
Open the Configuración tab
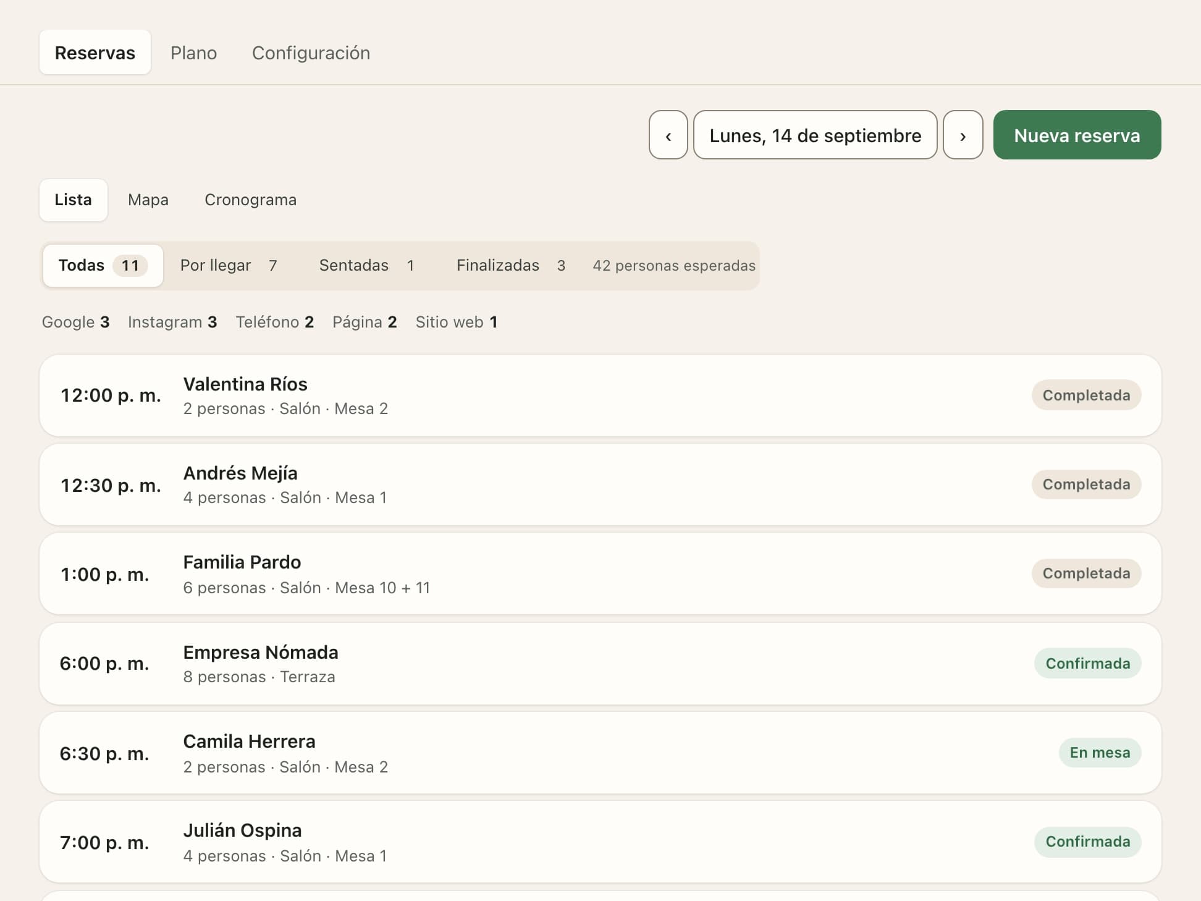pyautogui.click(x=311, y=53)
